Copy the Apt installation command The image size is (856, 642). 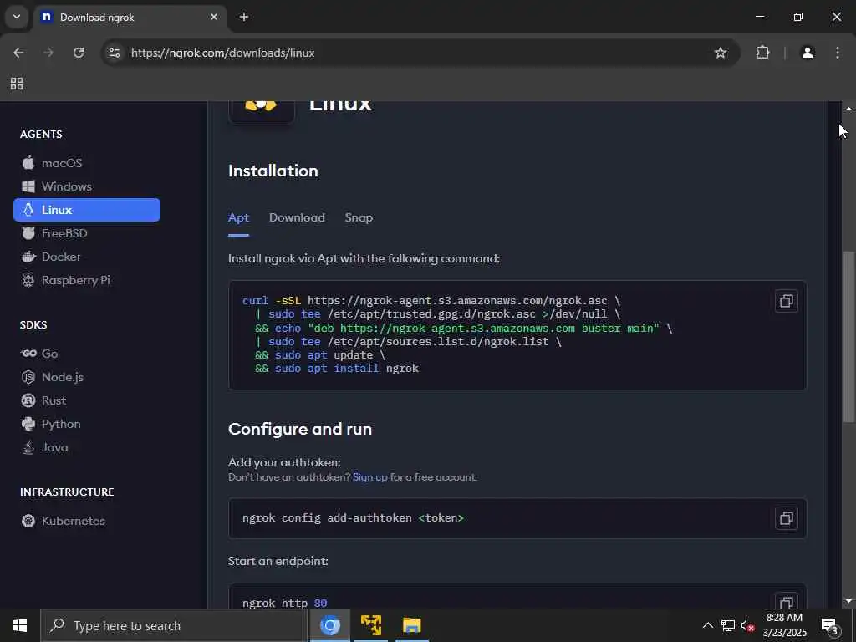point(786,301)
